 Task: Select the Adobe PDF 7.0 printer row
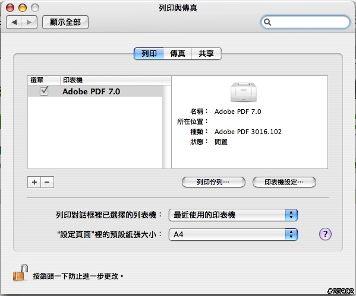click(95, 91)
